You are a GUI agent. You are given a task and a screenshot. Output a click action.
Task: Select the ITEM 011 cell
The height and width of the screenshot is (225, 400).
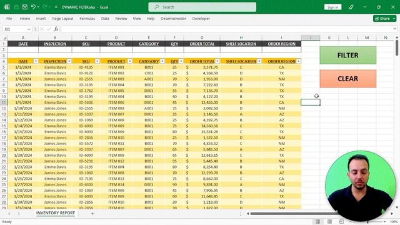click(x=116, y=143)
